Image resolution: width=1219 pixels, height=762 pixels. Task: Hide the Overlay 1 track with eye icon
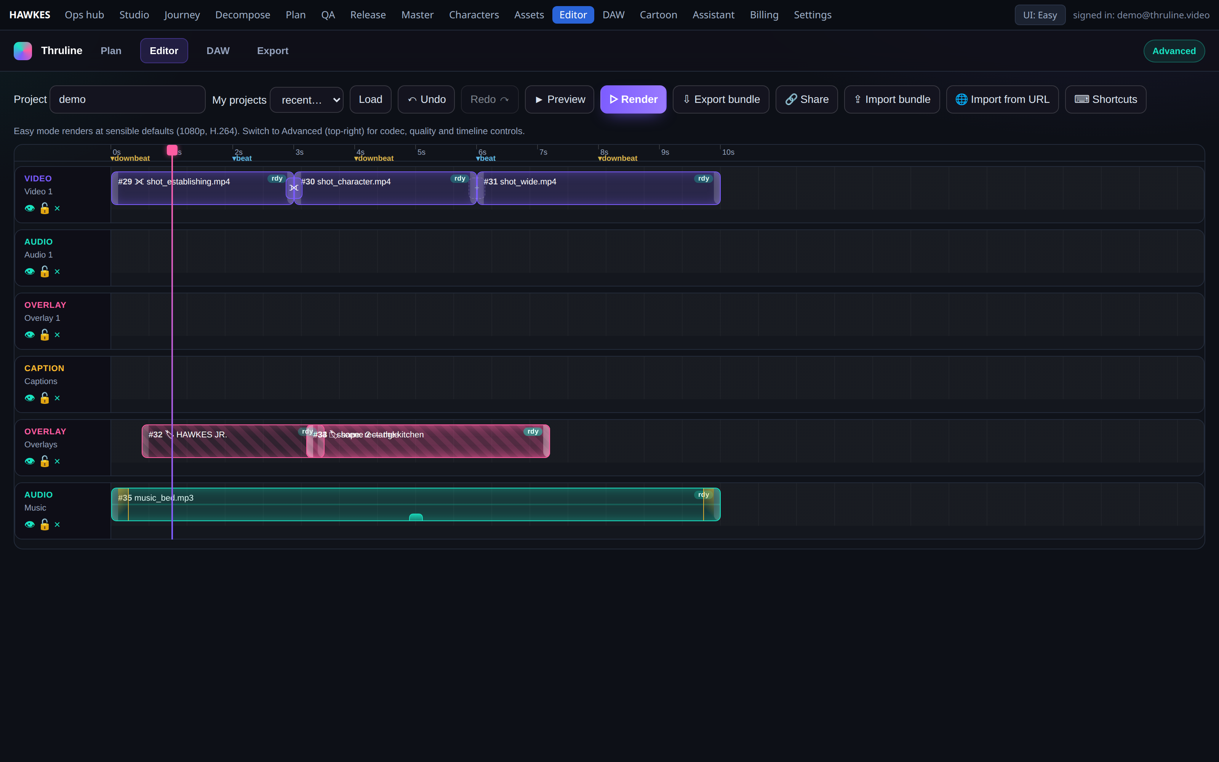click(30, 335)
